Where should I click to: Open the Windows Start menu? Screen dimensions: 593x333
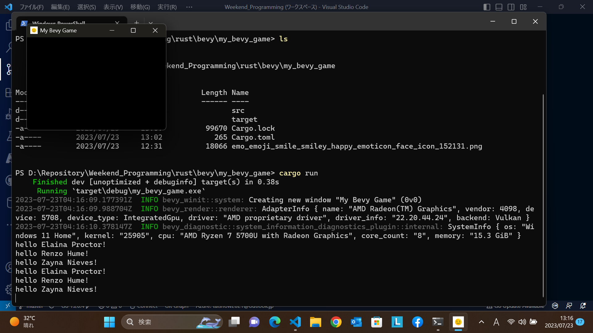pos(109,322)
